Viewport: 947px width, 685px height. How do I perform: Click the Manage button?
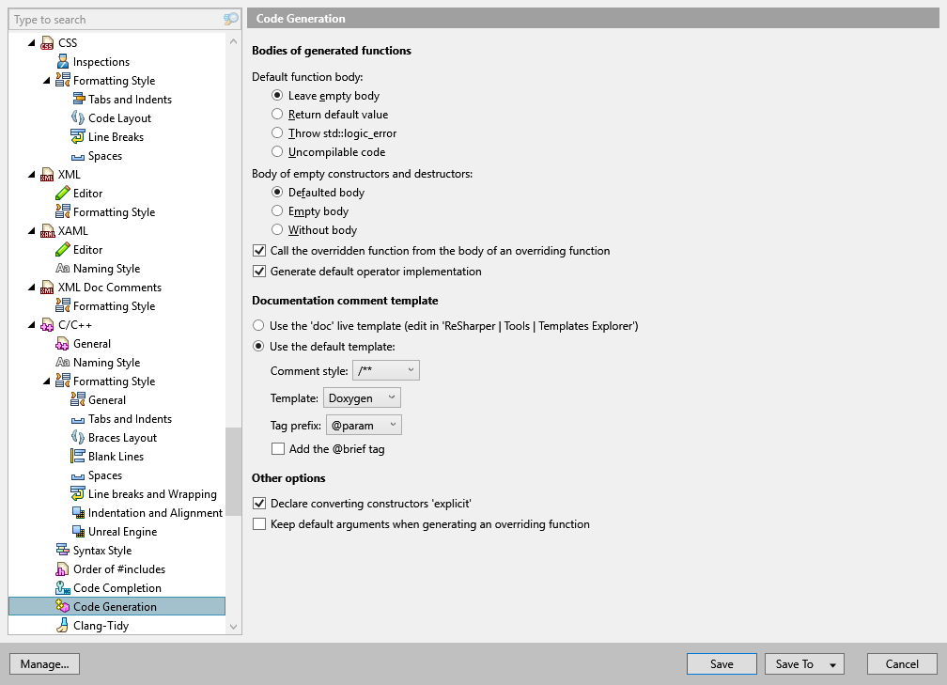44,663
